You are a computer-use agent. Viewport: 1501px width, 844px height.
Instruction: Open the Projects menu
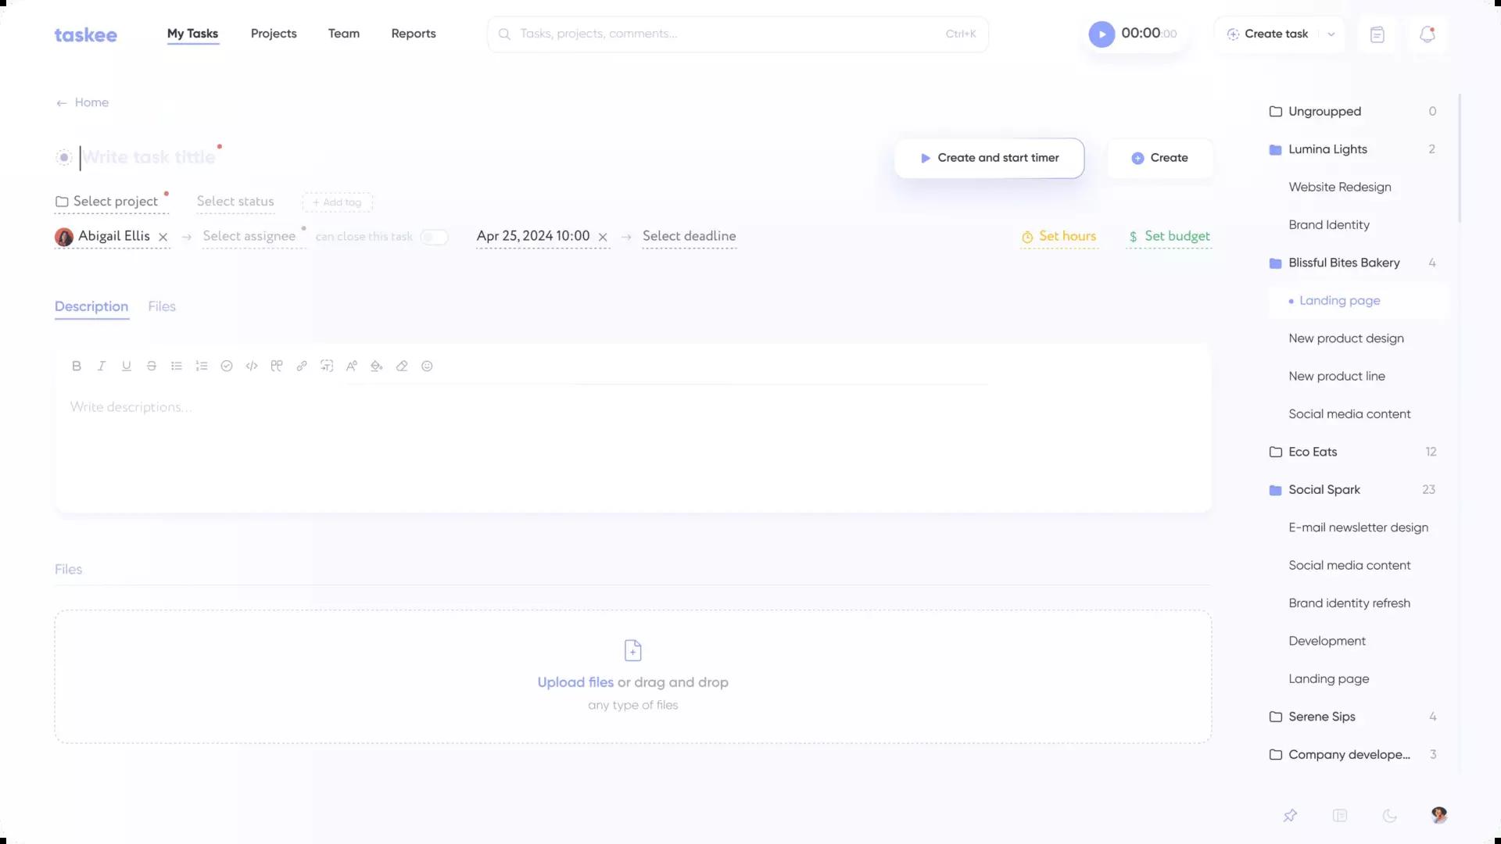tap(274, 34)
